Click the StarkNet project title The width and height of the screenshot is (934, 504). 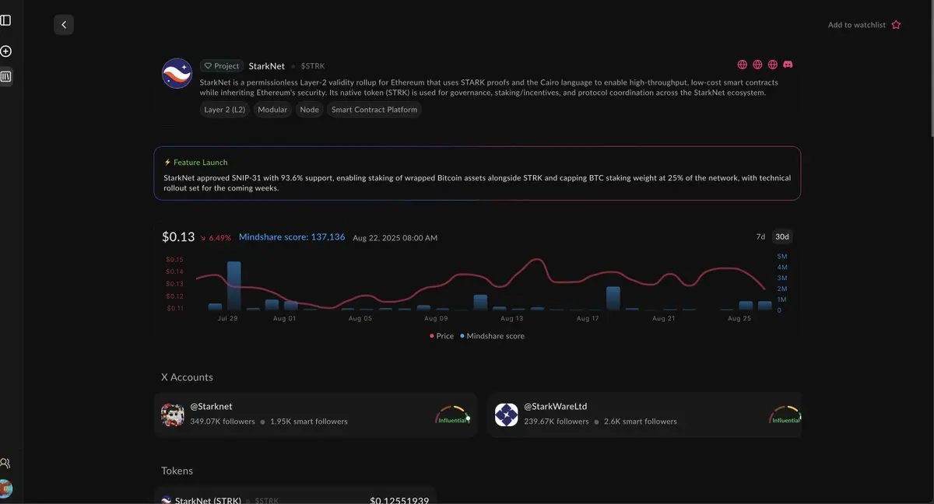coord(267,66)
